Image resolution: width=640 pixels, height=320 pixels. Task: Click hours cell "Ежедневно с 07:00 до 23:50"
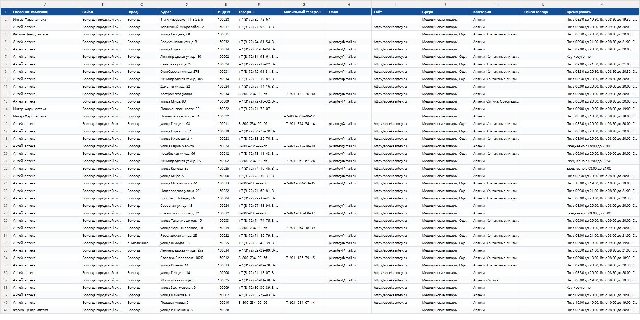[x=602, y=161]
